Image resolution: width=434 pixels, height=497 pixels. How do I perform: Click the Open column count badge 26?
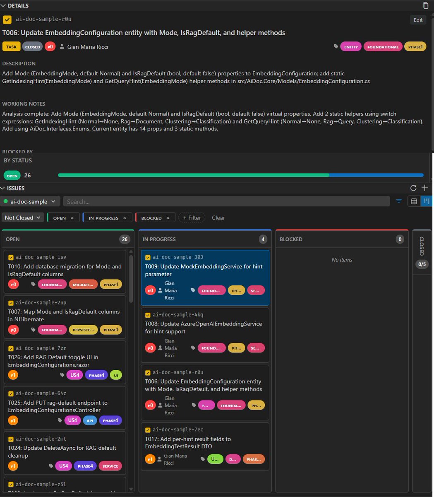click(x=124, y=239)
